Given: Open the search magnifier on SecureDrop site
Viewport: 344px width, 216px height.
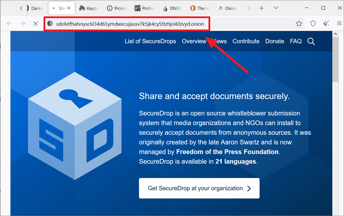Looking at the screenshot, I should coord(311,41).
